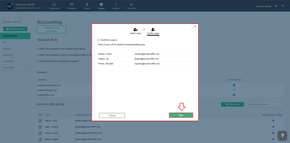Open the settings gear icon
Screen dimensions: 290x143
[283, 6]
